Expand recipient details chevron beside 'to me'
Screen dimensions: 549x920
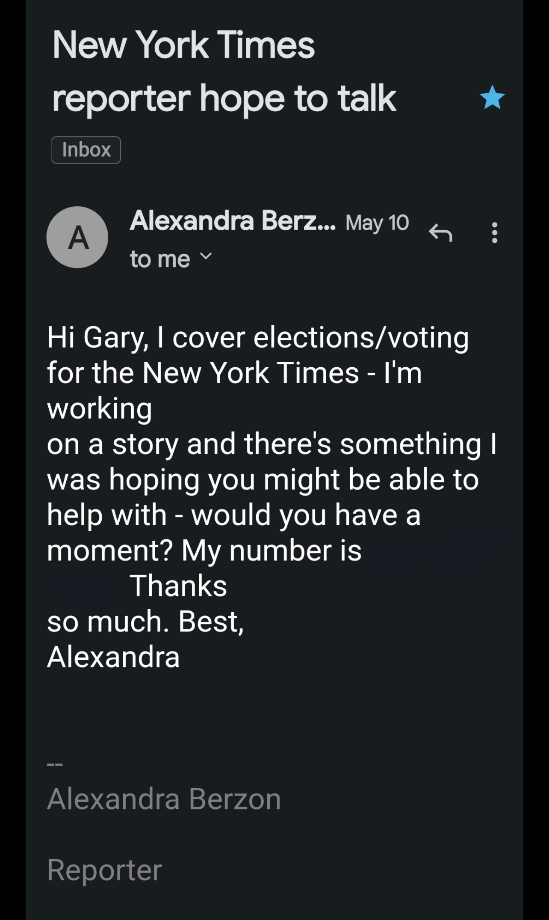point(206,257)
